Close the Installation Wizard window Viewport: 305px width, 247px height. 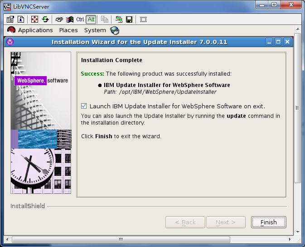click(287, 42)
